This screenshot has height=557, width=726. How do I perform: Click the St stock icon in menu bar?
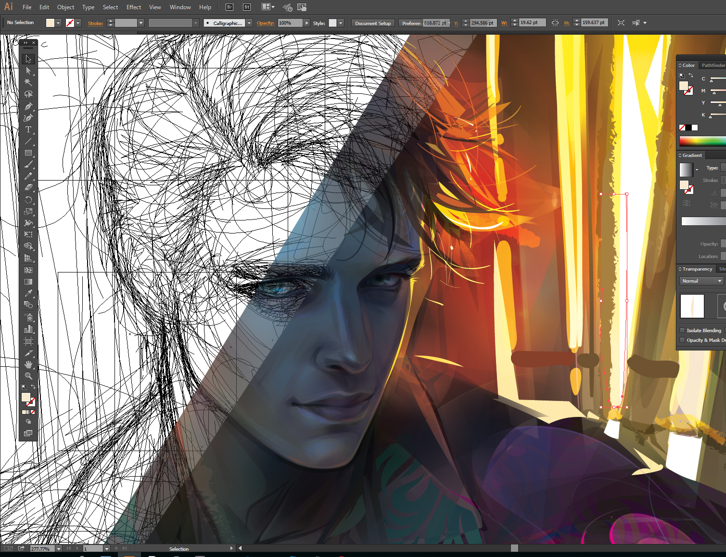tap(247, 7)
